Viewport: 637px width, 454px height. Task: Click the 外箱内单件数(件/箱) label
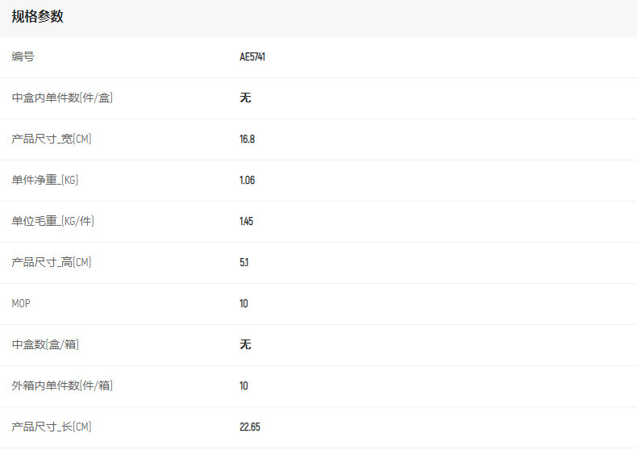click(62, 386)
